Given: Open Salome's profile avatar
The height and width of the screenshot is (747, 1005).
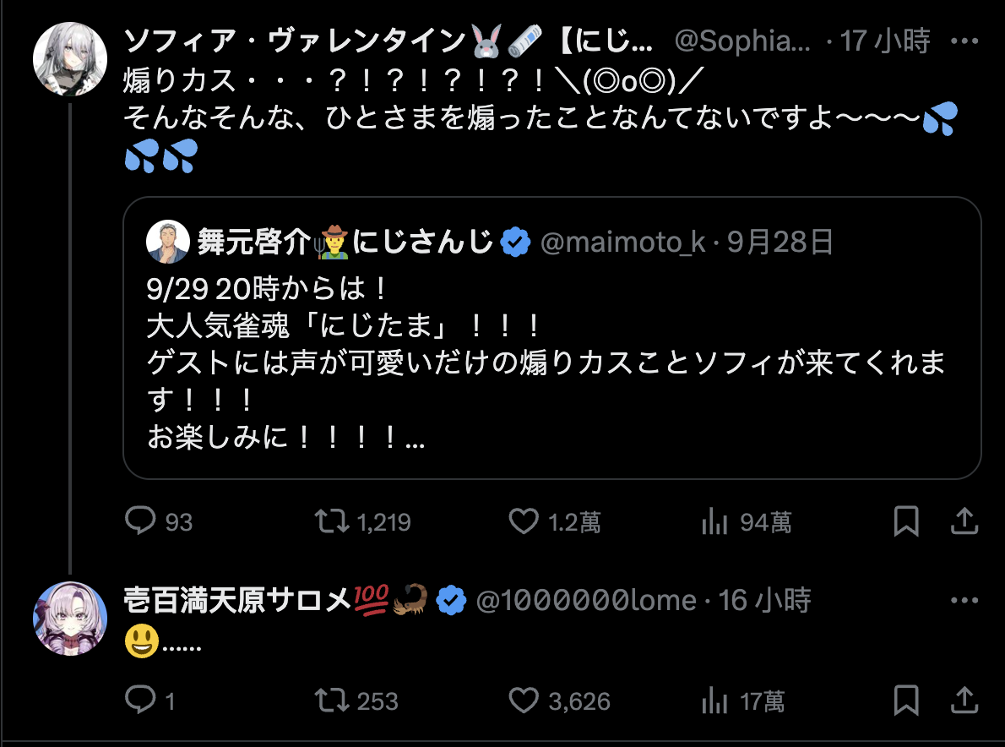Looking at the screenshot, I should point(70,619).
